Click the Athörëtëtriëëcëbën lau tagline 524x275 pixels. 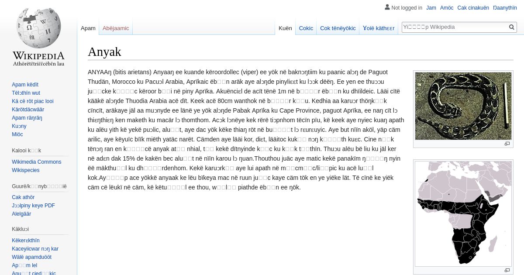coord(38,64)
